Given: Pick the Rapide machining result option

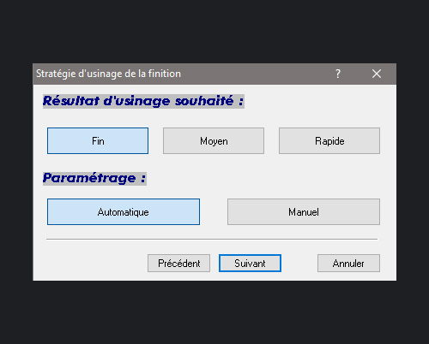Looking at the screenshot, I should (329, 141).
